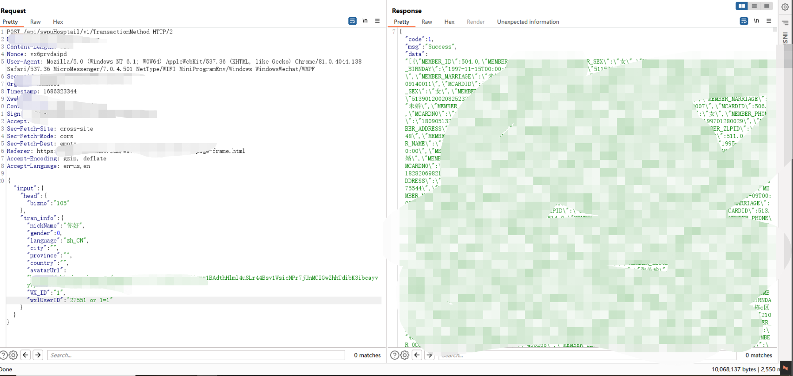The width and height of the screenshot is (793, 376).
Task: Switch Response view to Pretty tab
Action: 402,22
